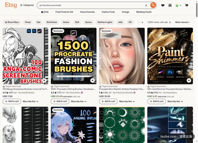Viewport: 198px width, 143px height.
Task: Open the aurora brushes thumbnail
Action: click(x=170, y=125)
